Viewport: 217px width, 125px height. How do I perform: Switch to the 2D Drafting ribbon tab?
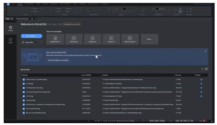tap(29, 4)
